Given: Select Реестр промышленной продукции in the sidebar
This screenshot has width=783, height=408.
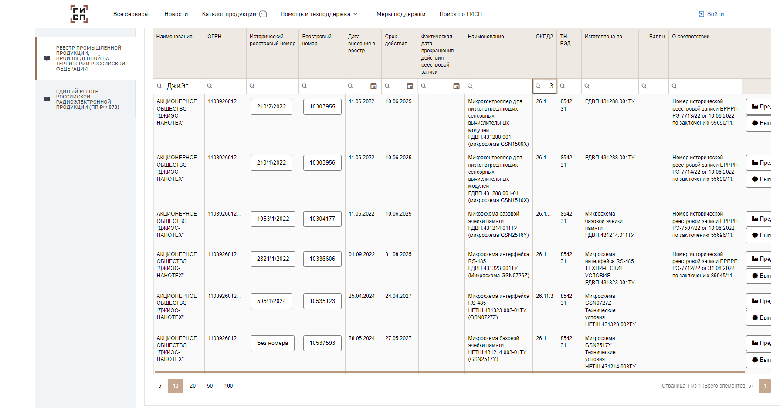Looking at the screenshot, I should point(86,58).
